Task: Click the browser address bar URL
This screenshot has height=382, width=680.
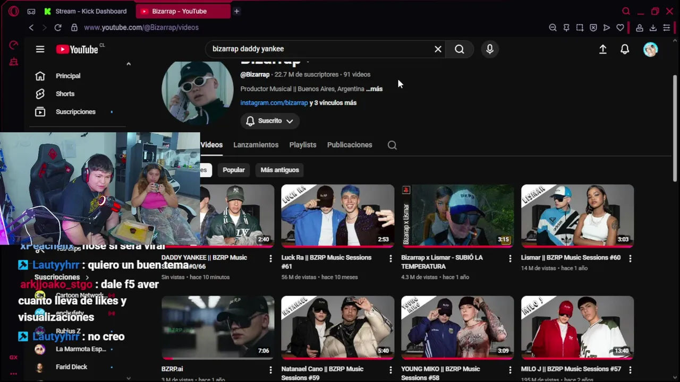Action: [x=141, y=28]
